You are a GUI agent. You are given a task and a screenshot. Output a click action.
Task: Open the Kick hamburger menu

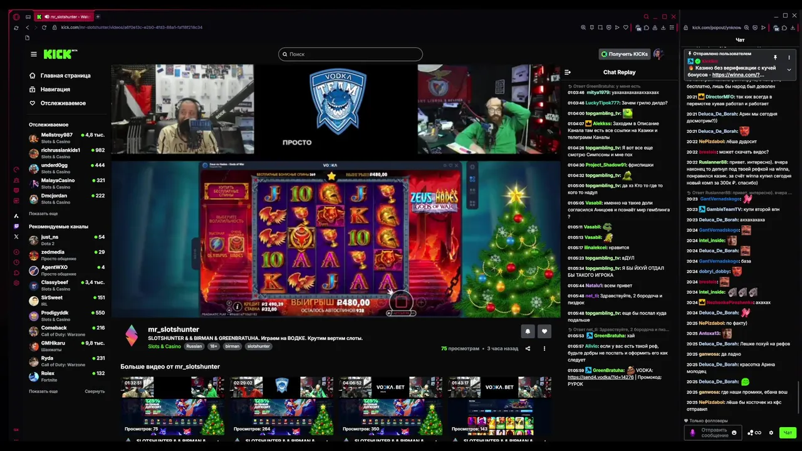(34, 54)
